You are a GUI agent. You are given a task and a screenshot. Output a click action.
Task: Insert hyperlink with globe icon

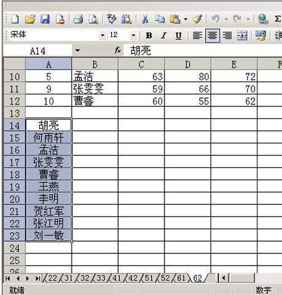[263, 20]
